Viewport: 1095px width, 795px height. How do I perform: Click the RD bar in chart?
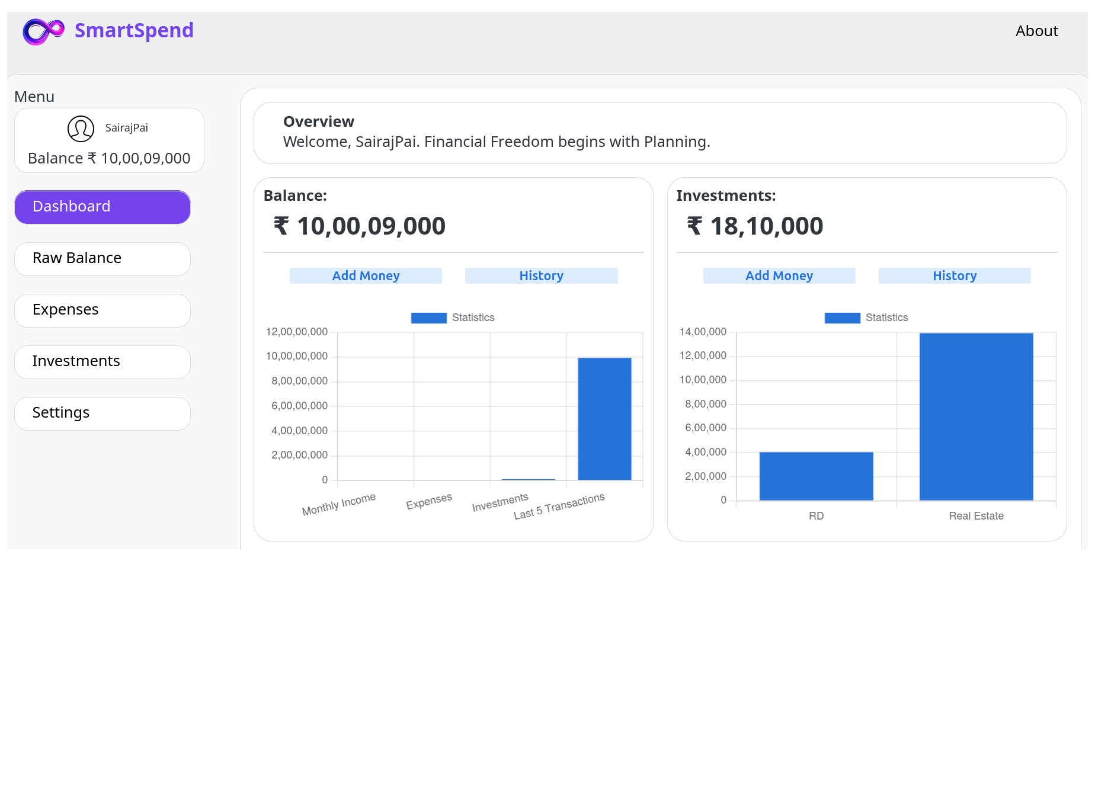[816, 476]
